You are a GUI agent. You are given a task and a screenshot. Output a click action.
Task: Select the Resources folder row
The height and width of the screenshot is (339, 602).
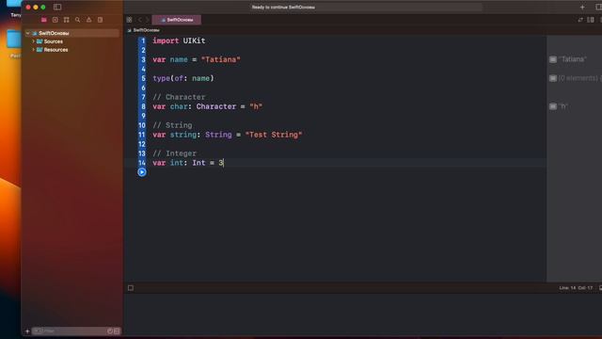(71, 50)
